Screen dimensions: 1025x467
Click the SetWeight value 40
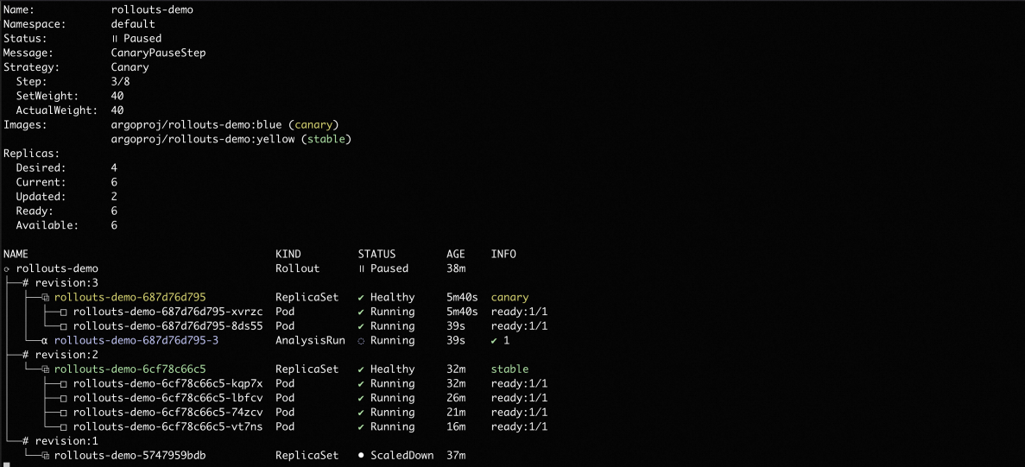(117, 96)
